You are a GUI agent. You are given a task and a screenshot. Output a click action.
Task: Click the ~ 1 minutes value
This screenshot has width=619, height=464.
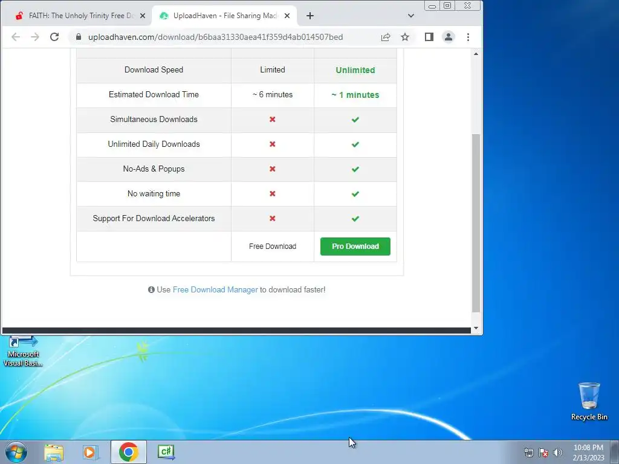(x=355, y=95)
